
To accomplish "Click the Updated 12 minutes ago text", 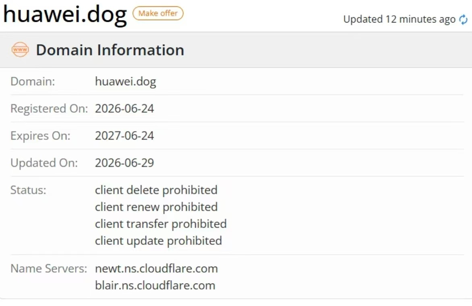I will 399,19.
